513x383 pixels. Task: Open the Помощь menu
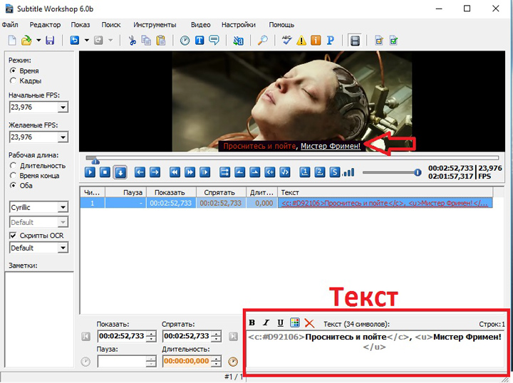pyautogui.click(x=281, y=25)
